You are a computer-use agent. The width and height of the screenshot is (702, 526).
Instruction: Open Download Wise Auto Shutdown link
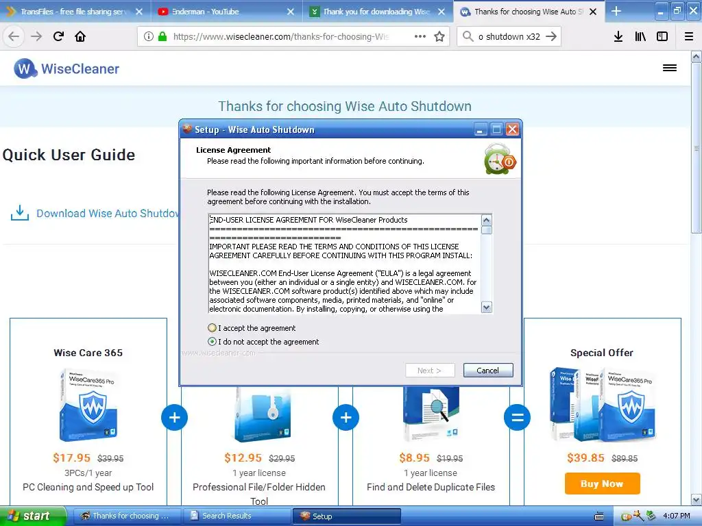coord(108,214)
